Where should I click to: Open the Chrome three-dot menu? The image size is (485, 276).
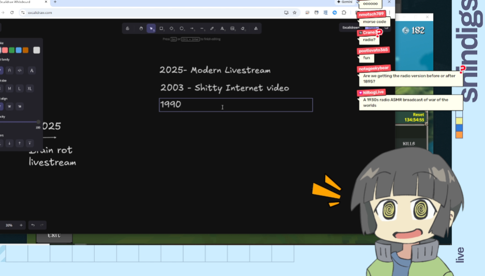(x=390, y=12)
